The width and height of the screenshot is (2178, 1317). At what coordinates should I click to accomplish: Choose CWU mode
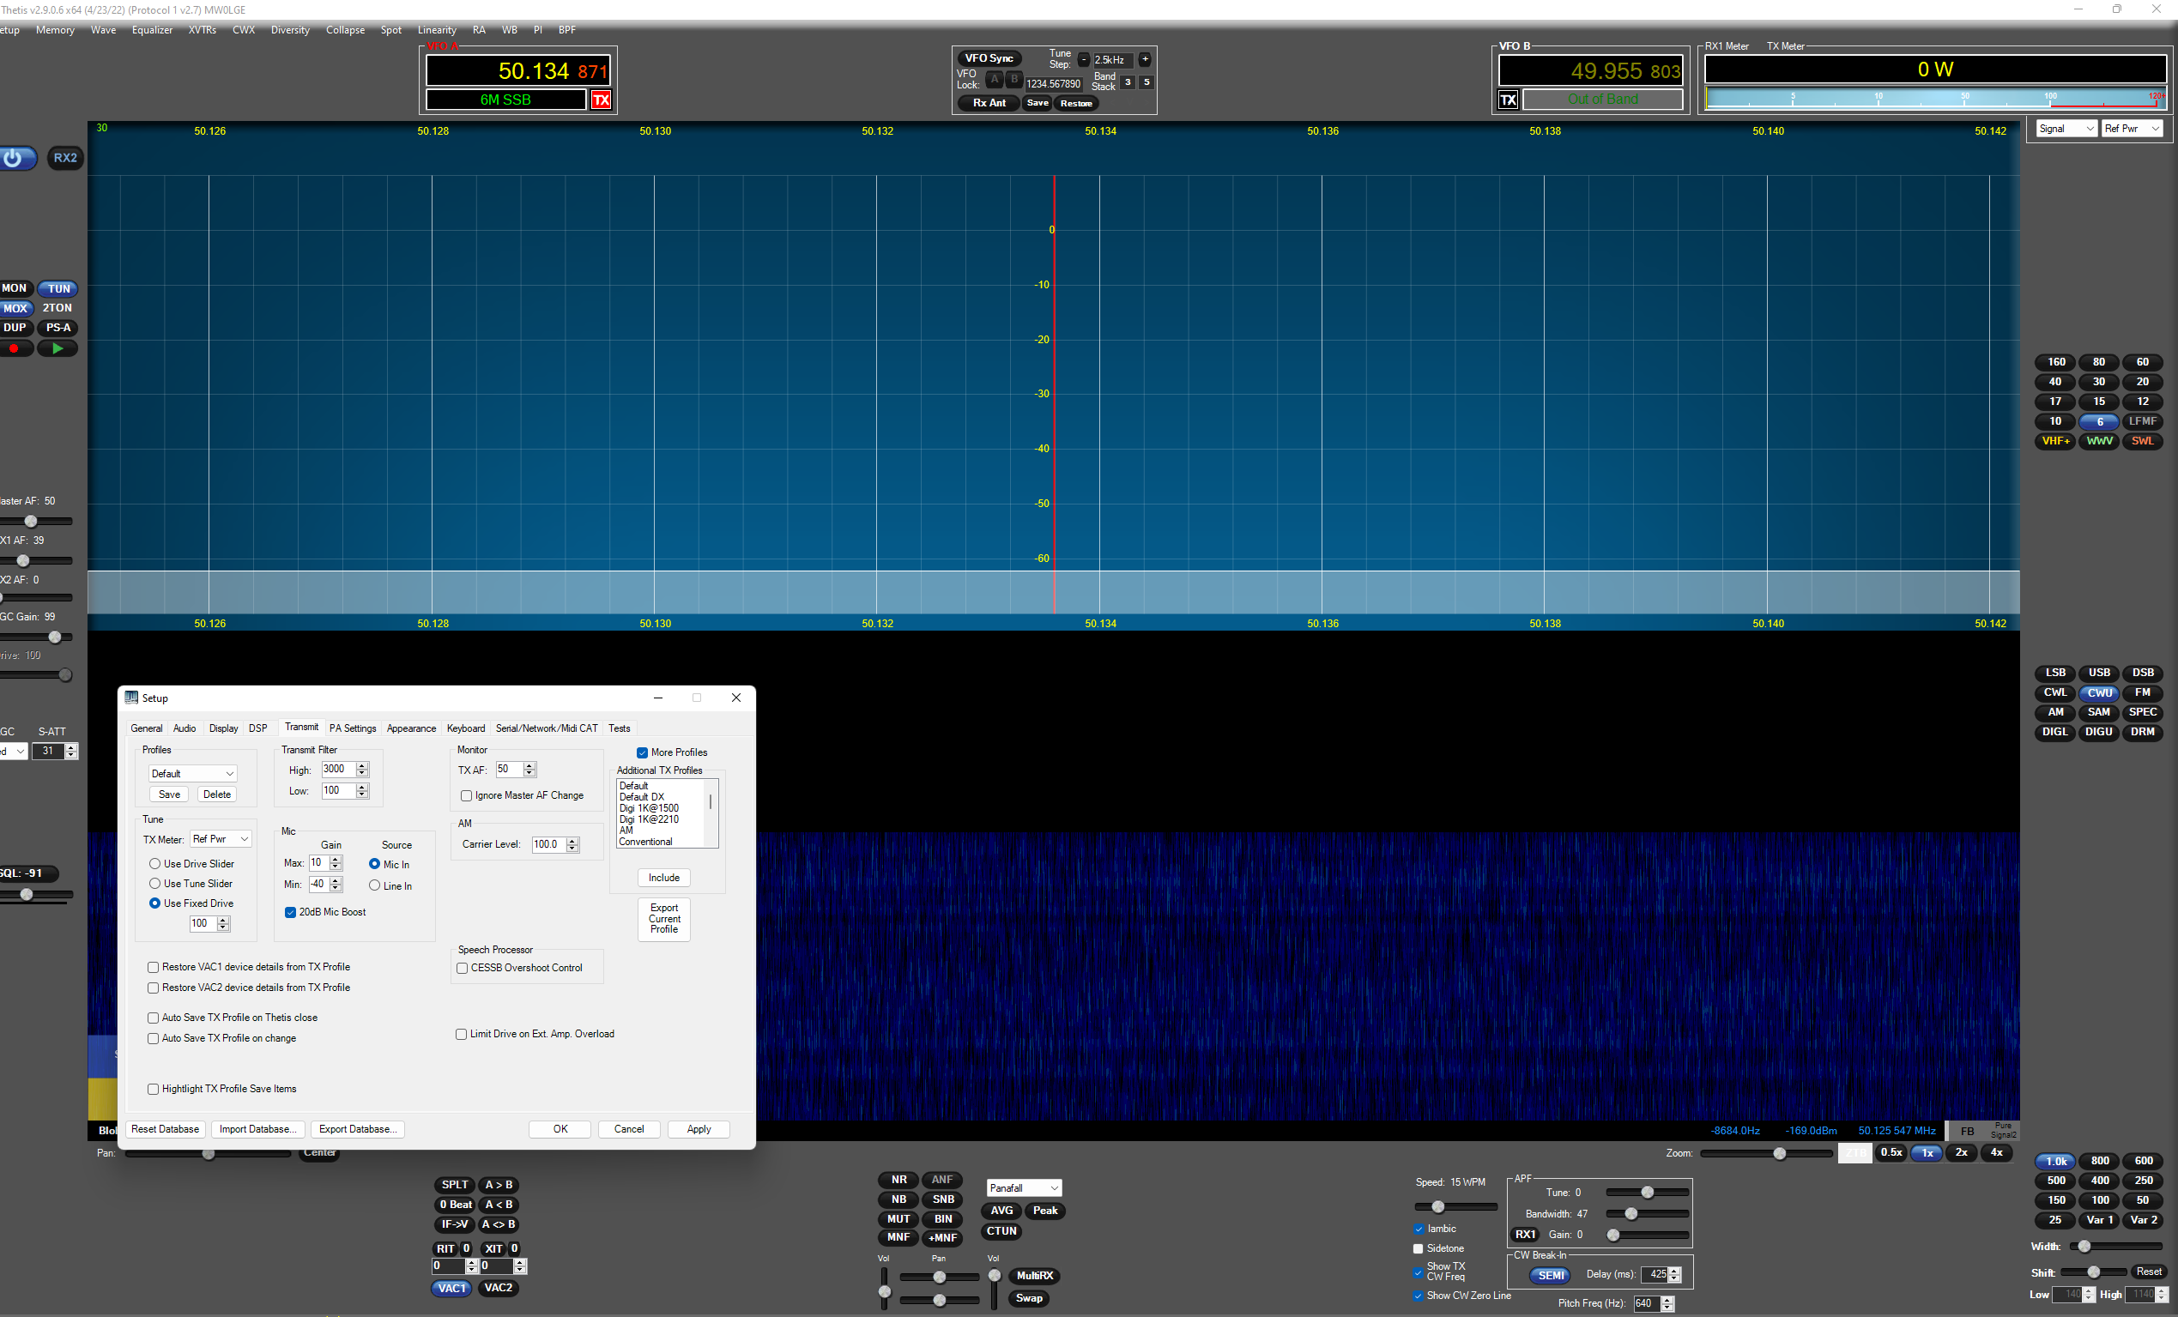[2100, 693]
